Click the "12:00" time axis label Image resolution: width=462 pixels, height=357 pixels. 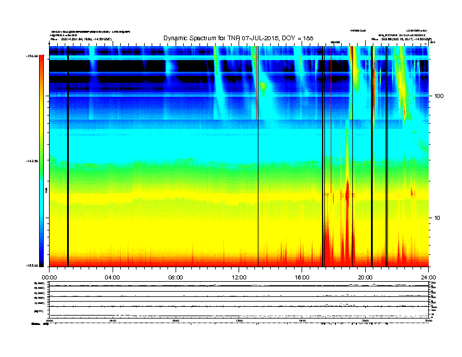click(x=239, y=278)
